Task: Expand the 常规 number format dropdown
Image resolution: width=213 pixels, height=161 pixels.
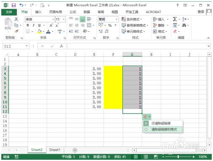Action: (117, 19)
